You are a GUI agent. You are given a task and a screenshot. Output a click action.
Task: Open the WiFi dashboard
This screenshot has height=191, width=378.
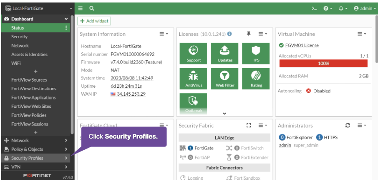(16, 63)
